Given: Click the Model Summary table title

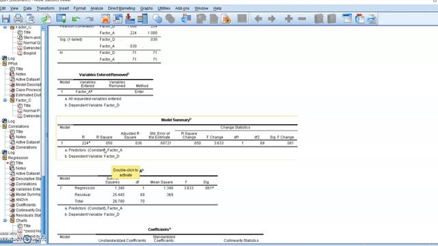Looking at the screenshot, I should pyautogui.click(x=176, y=120).
